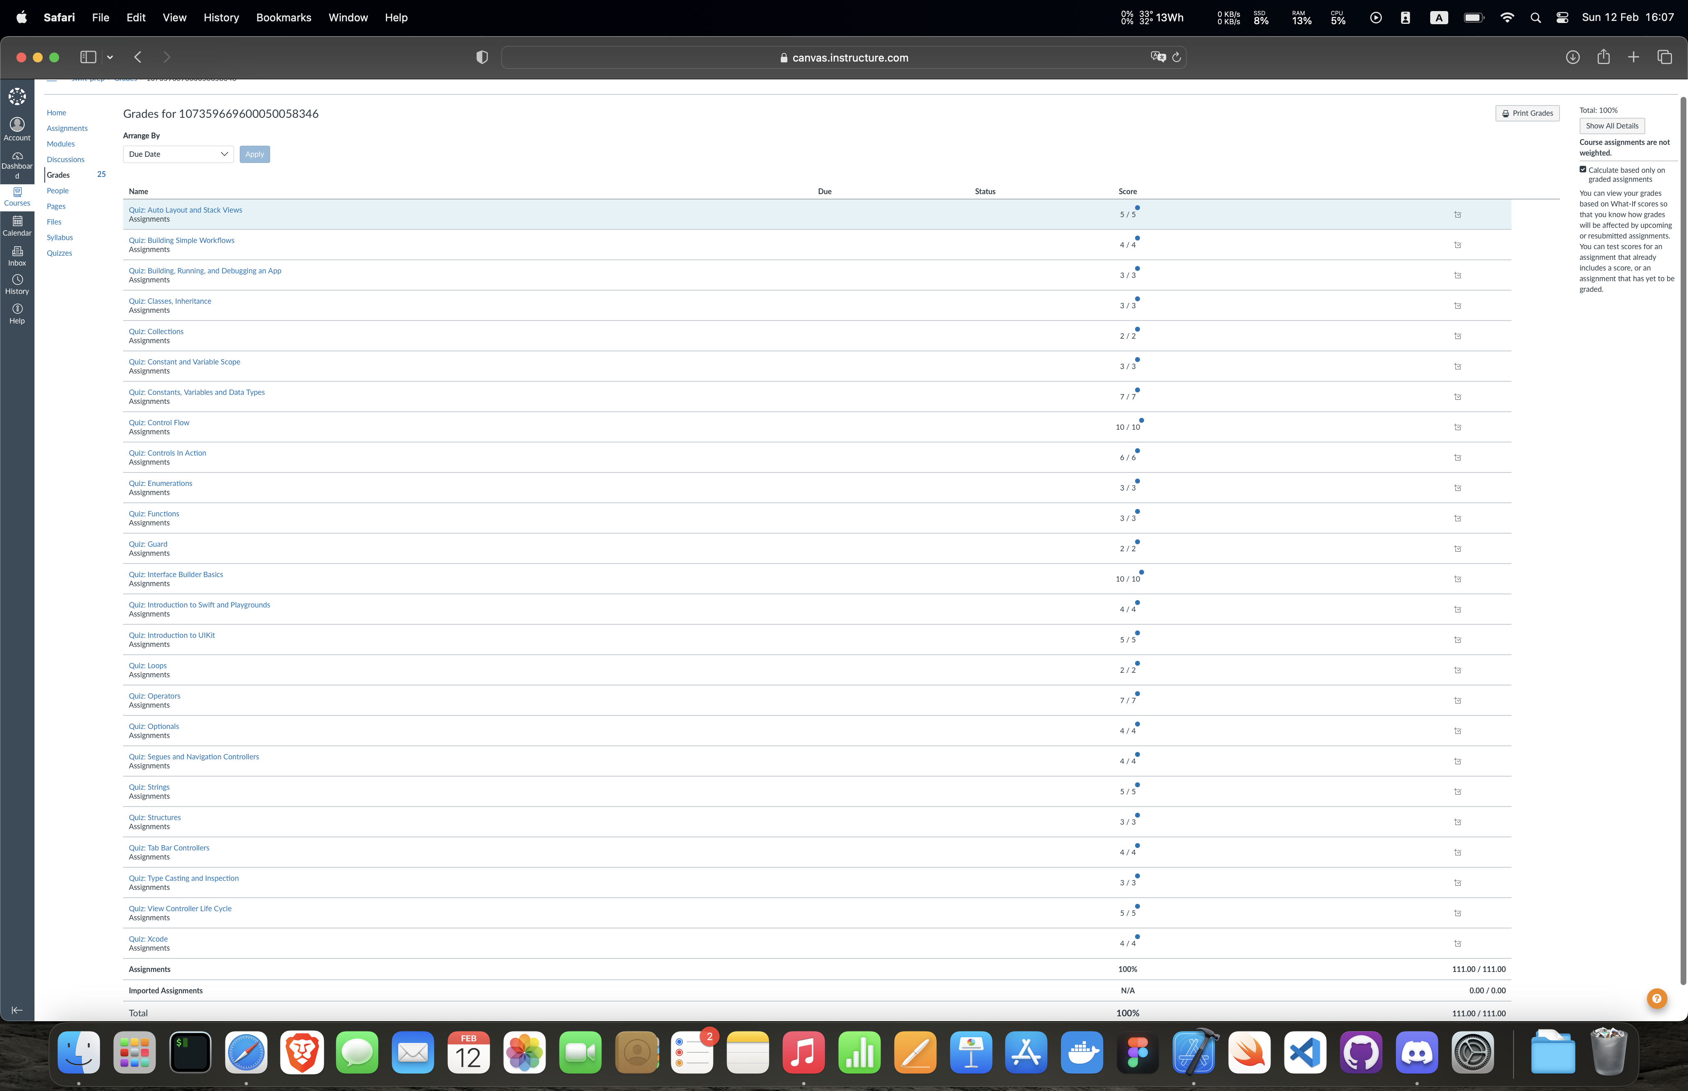
Task: Click submission details icon for Auto Layout quiz
Action: pyautogui.click(x=1458, y=215)
